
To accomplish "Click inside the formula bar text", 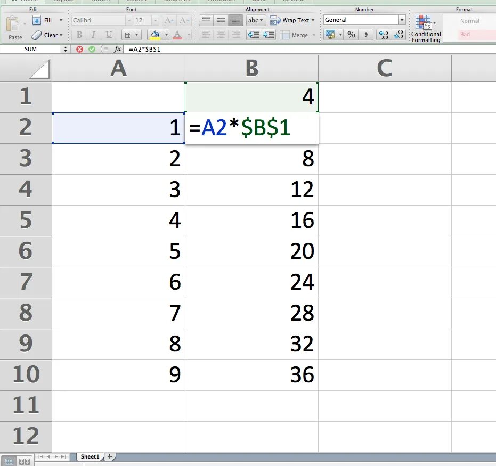I will pyautogui.click(x=144, y=50).
